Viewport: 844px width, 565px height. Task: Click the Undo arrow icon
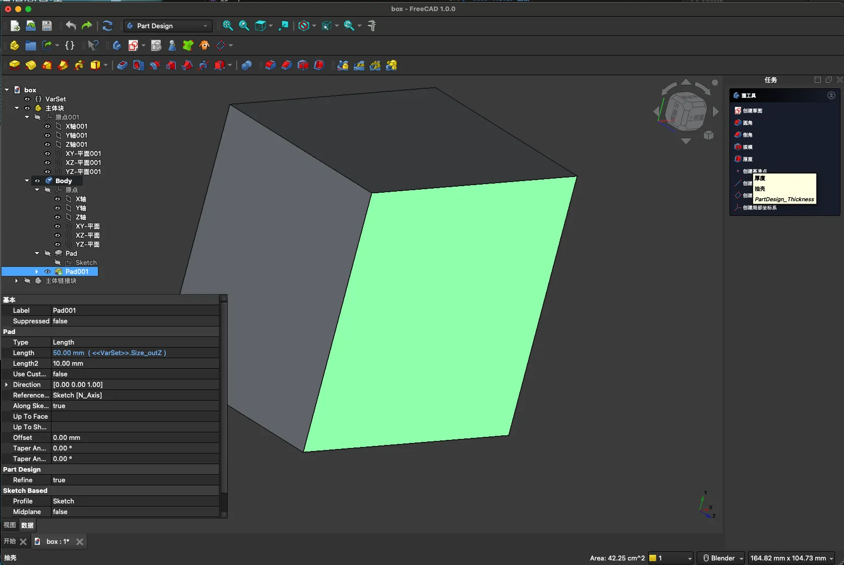71,26
